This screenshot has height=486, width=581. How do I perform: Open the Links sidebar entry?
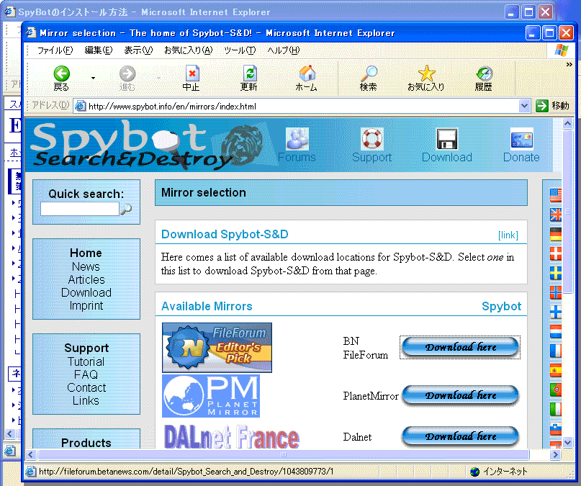(x=86, y=401)
